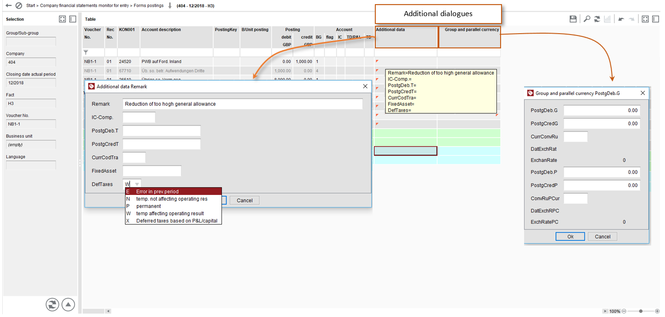The width and height of the screenshot is (665, 317).
Task: Click the Voucher No. field showing NB1-1
Action: click(31, 124)
